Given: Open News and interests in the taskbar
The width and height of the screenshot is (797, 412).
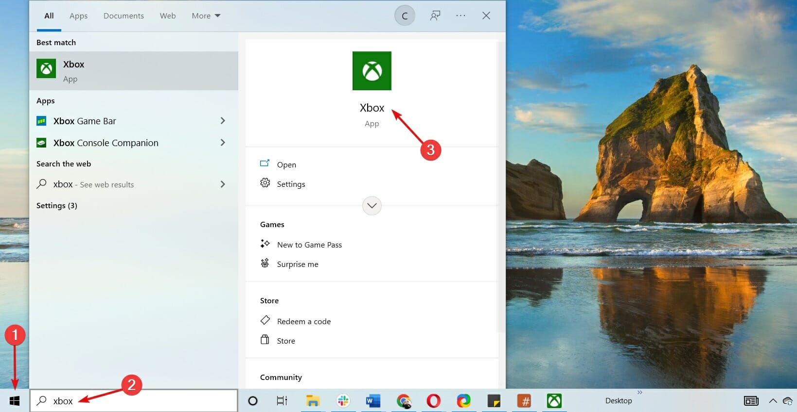Looking at the screenshot, I should click(751, 401).
